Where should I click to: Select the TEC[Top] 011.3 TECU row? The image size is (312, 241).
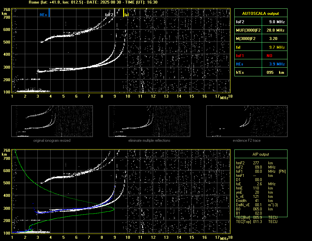(257, 222)
